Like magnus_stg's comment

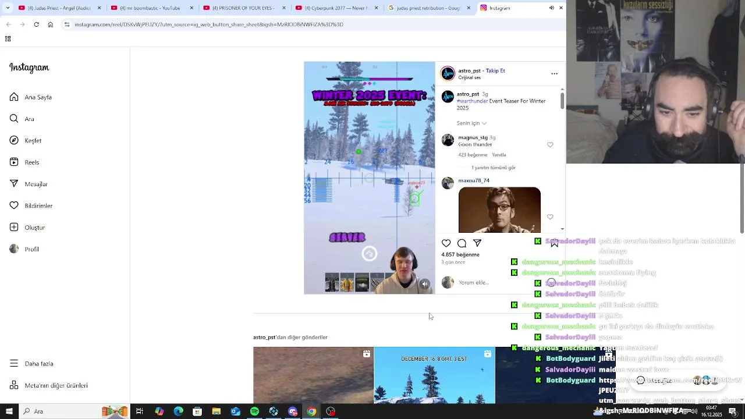pos(550,145)
